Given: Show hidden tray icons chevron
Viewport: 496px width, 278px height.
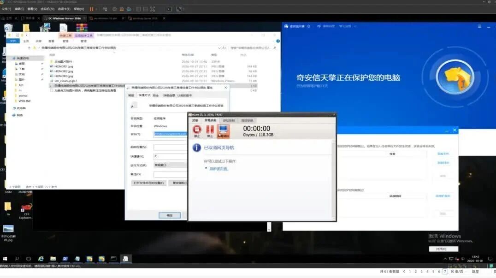Looking at the screenshot, I should click(445, 259).
